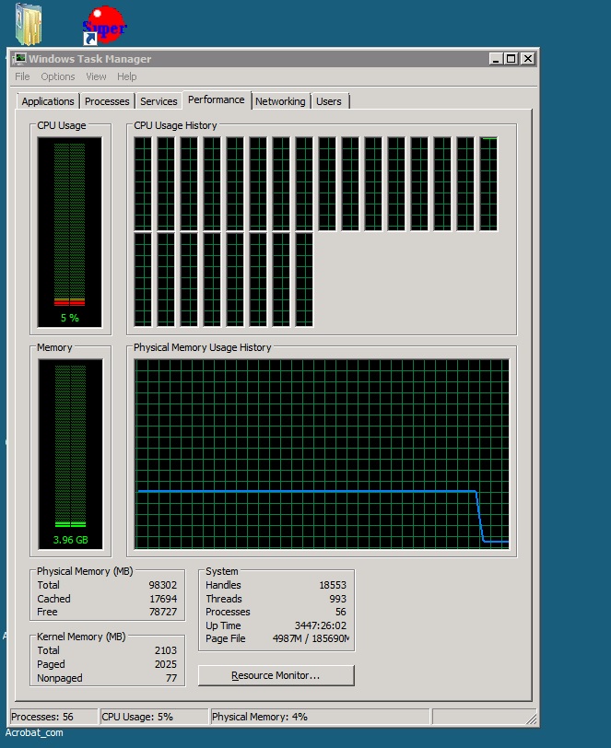Image resolution: width=611 pixels, height=748 pixels.
Task: Click the Resource Monitor button
Action: [276, 675]
